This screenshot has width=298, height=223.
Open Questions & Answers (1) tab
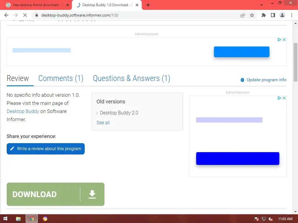132,78
